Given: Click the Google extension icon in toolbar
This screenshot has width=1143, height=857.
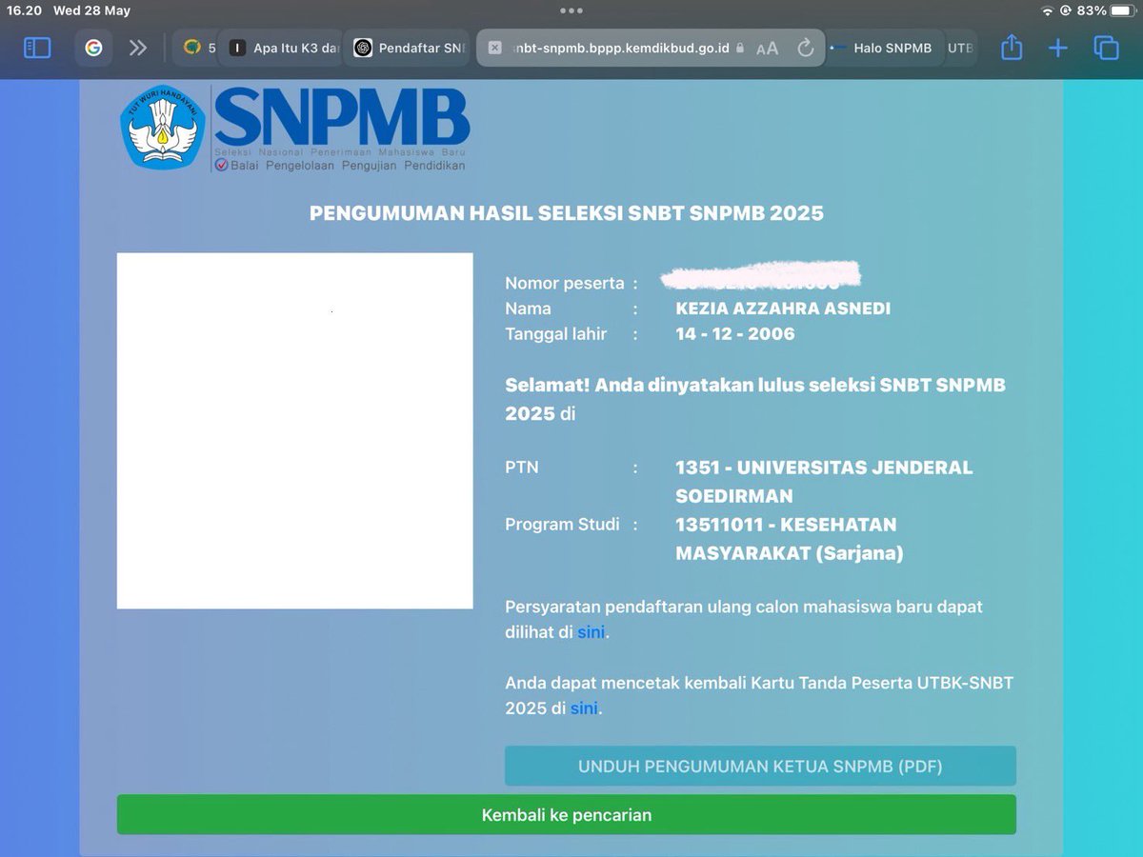Looking at the screenshot, I should (92, 48).
